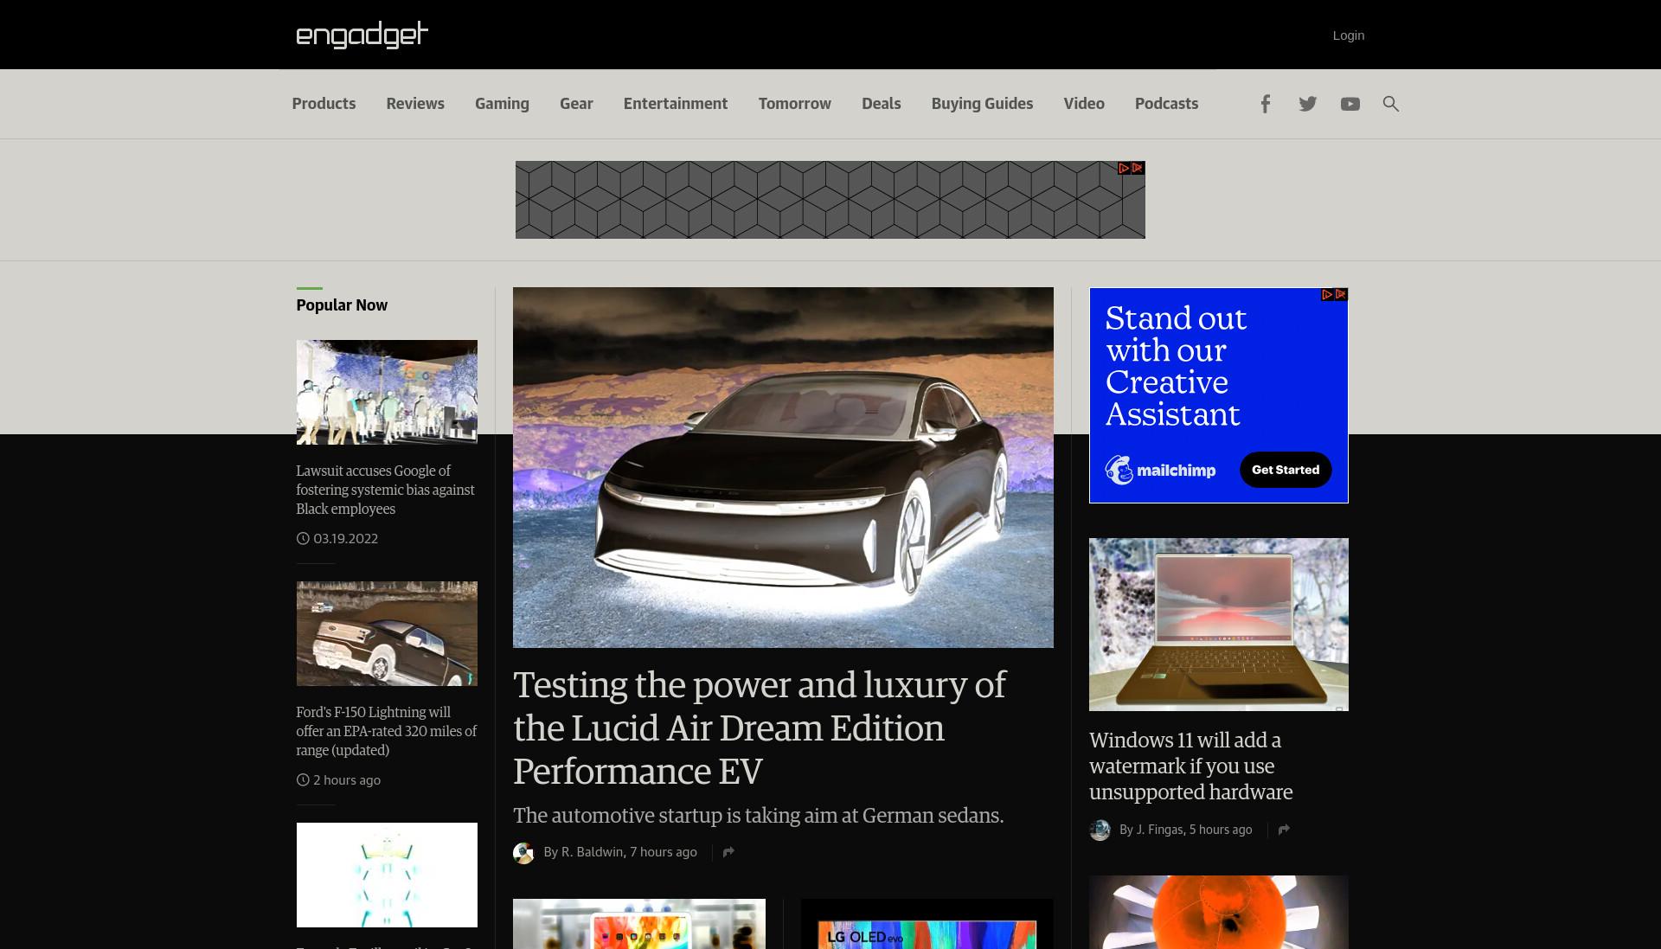
Task: Click R. Baldwin's author avatar
Action: click(523, 853)
